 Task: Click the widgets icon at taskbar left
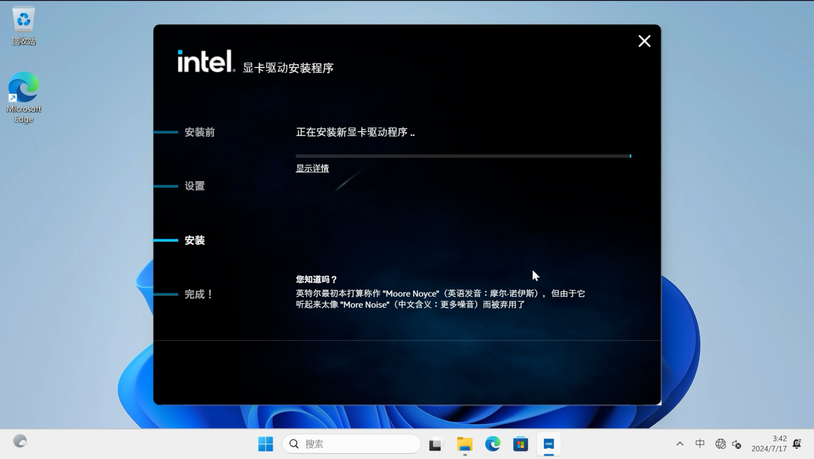pyautogui.click(x=20, y=441)
